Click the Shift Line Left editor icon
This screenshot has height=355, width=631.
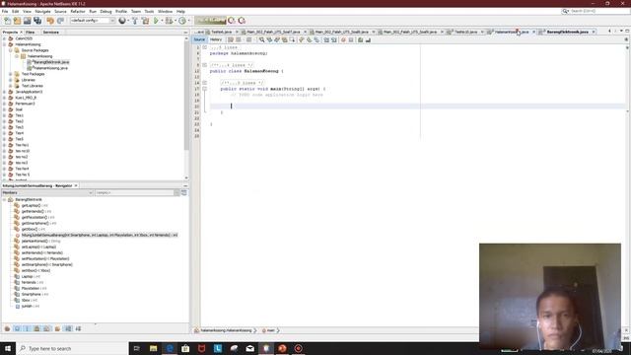coord(326,39)
